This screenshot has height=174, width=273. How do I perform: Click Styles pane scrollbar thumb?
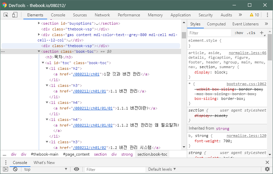[x=270, y=47]
